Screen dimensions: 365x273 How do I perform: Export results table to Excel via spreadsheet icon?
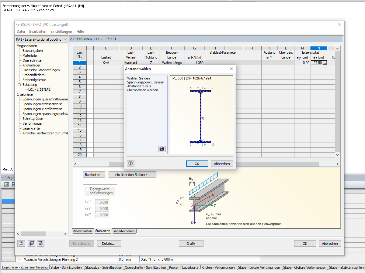pyautogui.click(x=6, y=184)
